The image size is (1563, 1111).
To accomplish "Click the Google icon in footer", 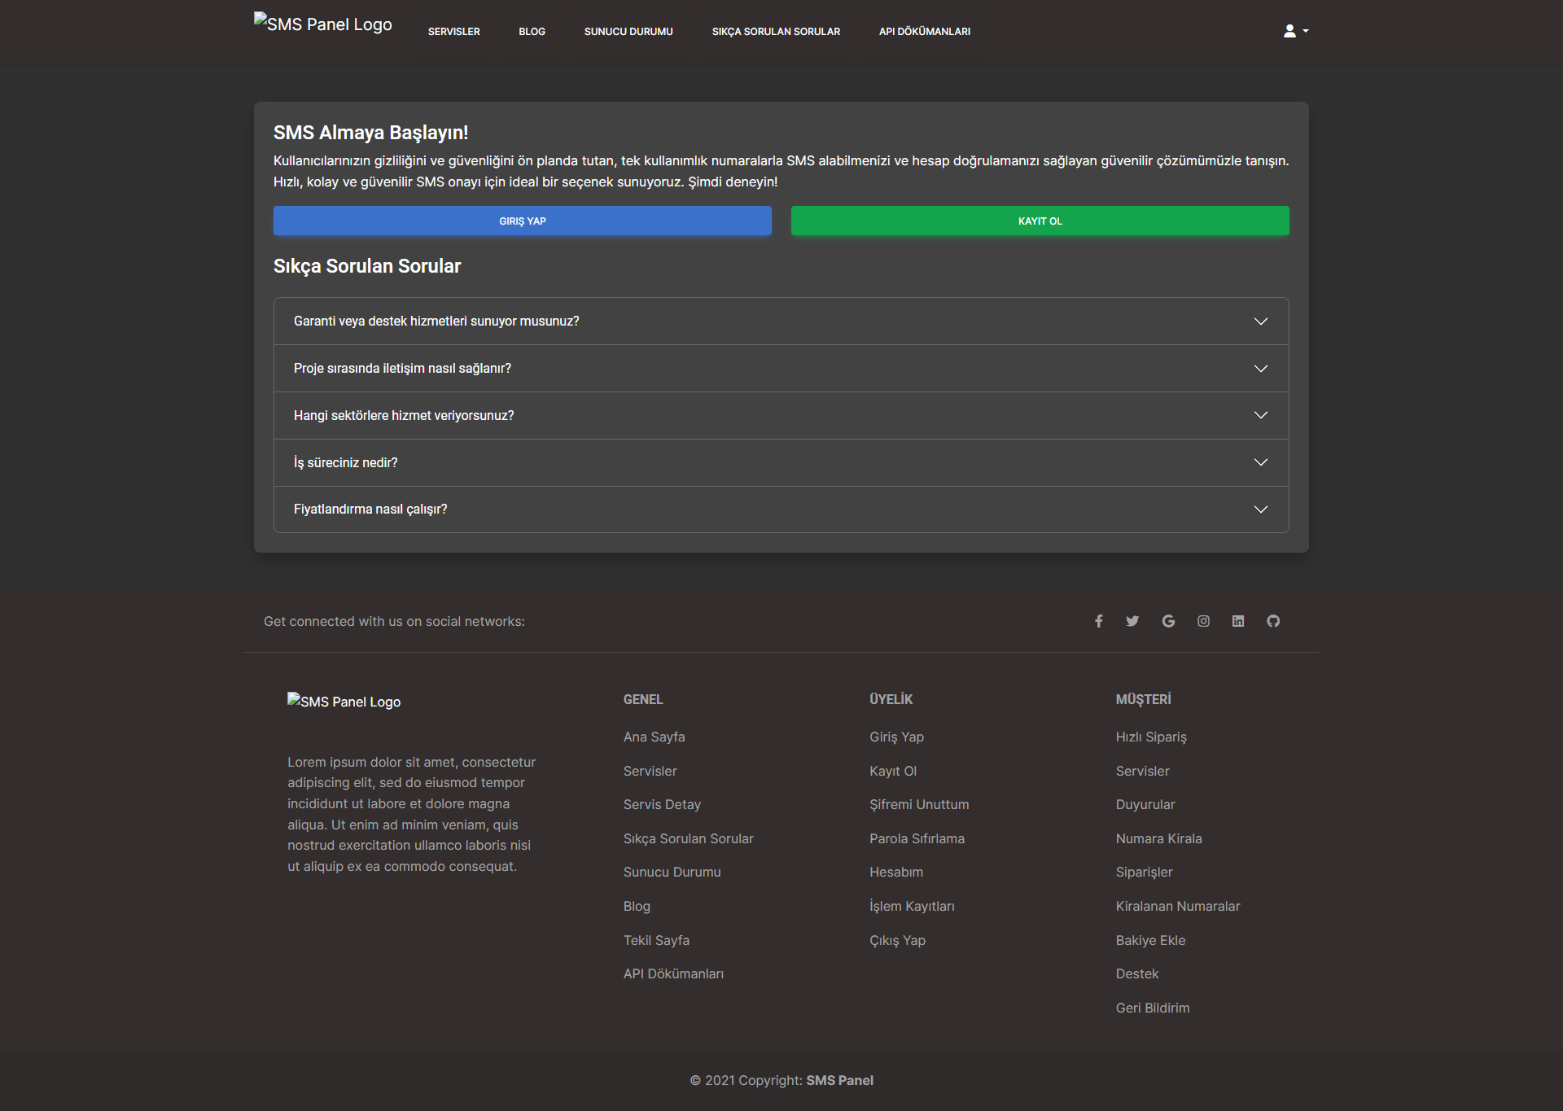I will click(1168, 621).
